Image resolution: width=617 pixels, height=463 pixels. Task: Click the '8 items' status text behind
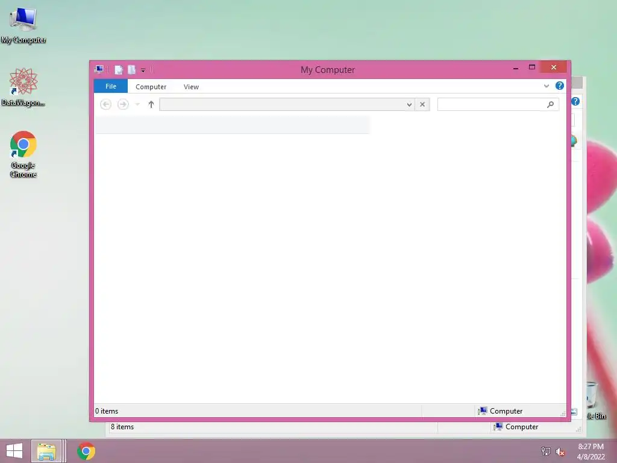click(122, 427)
